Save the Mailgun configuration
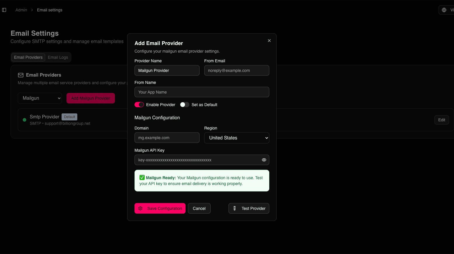This screenshot has width=454, height=254. coord(160,208)
